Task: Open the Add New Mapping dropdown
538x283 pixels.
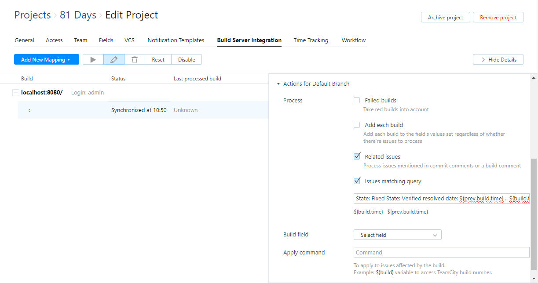Action: [46, 60]
